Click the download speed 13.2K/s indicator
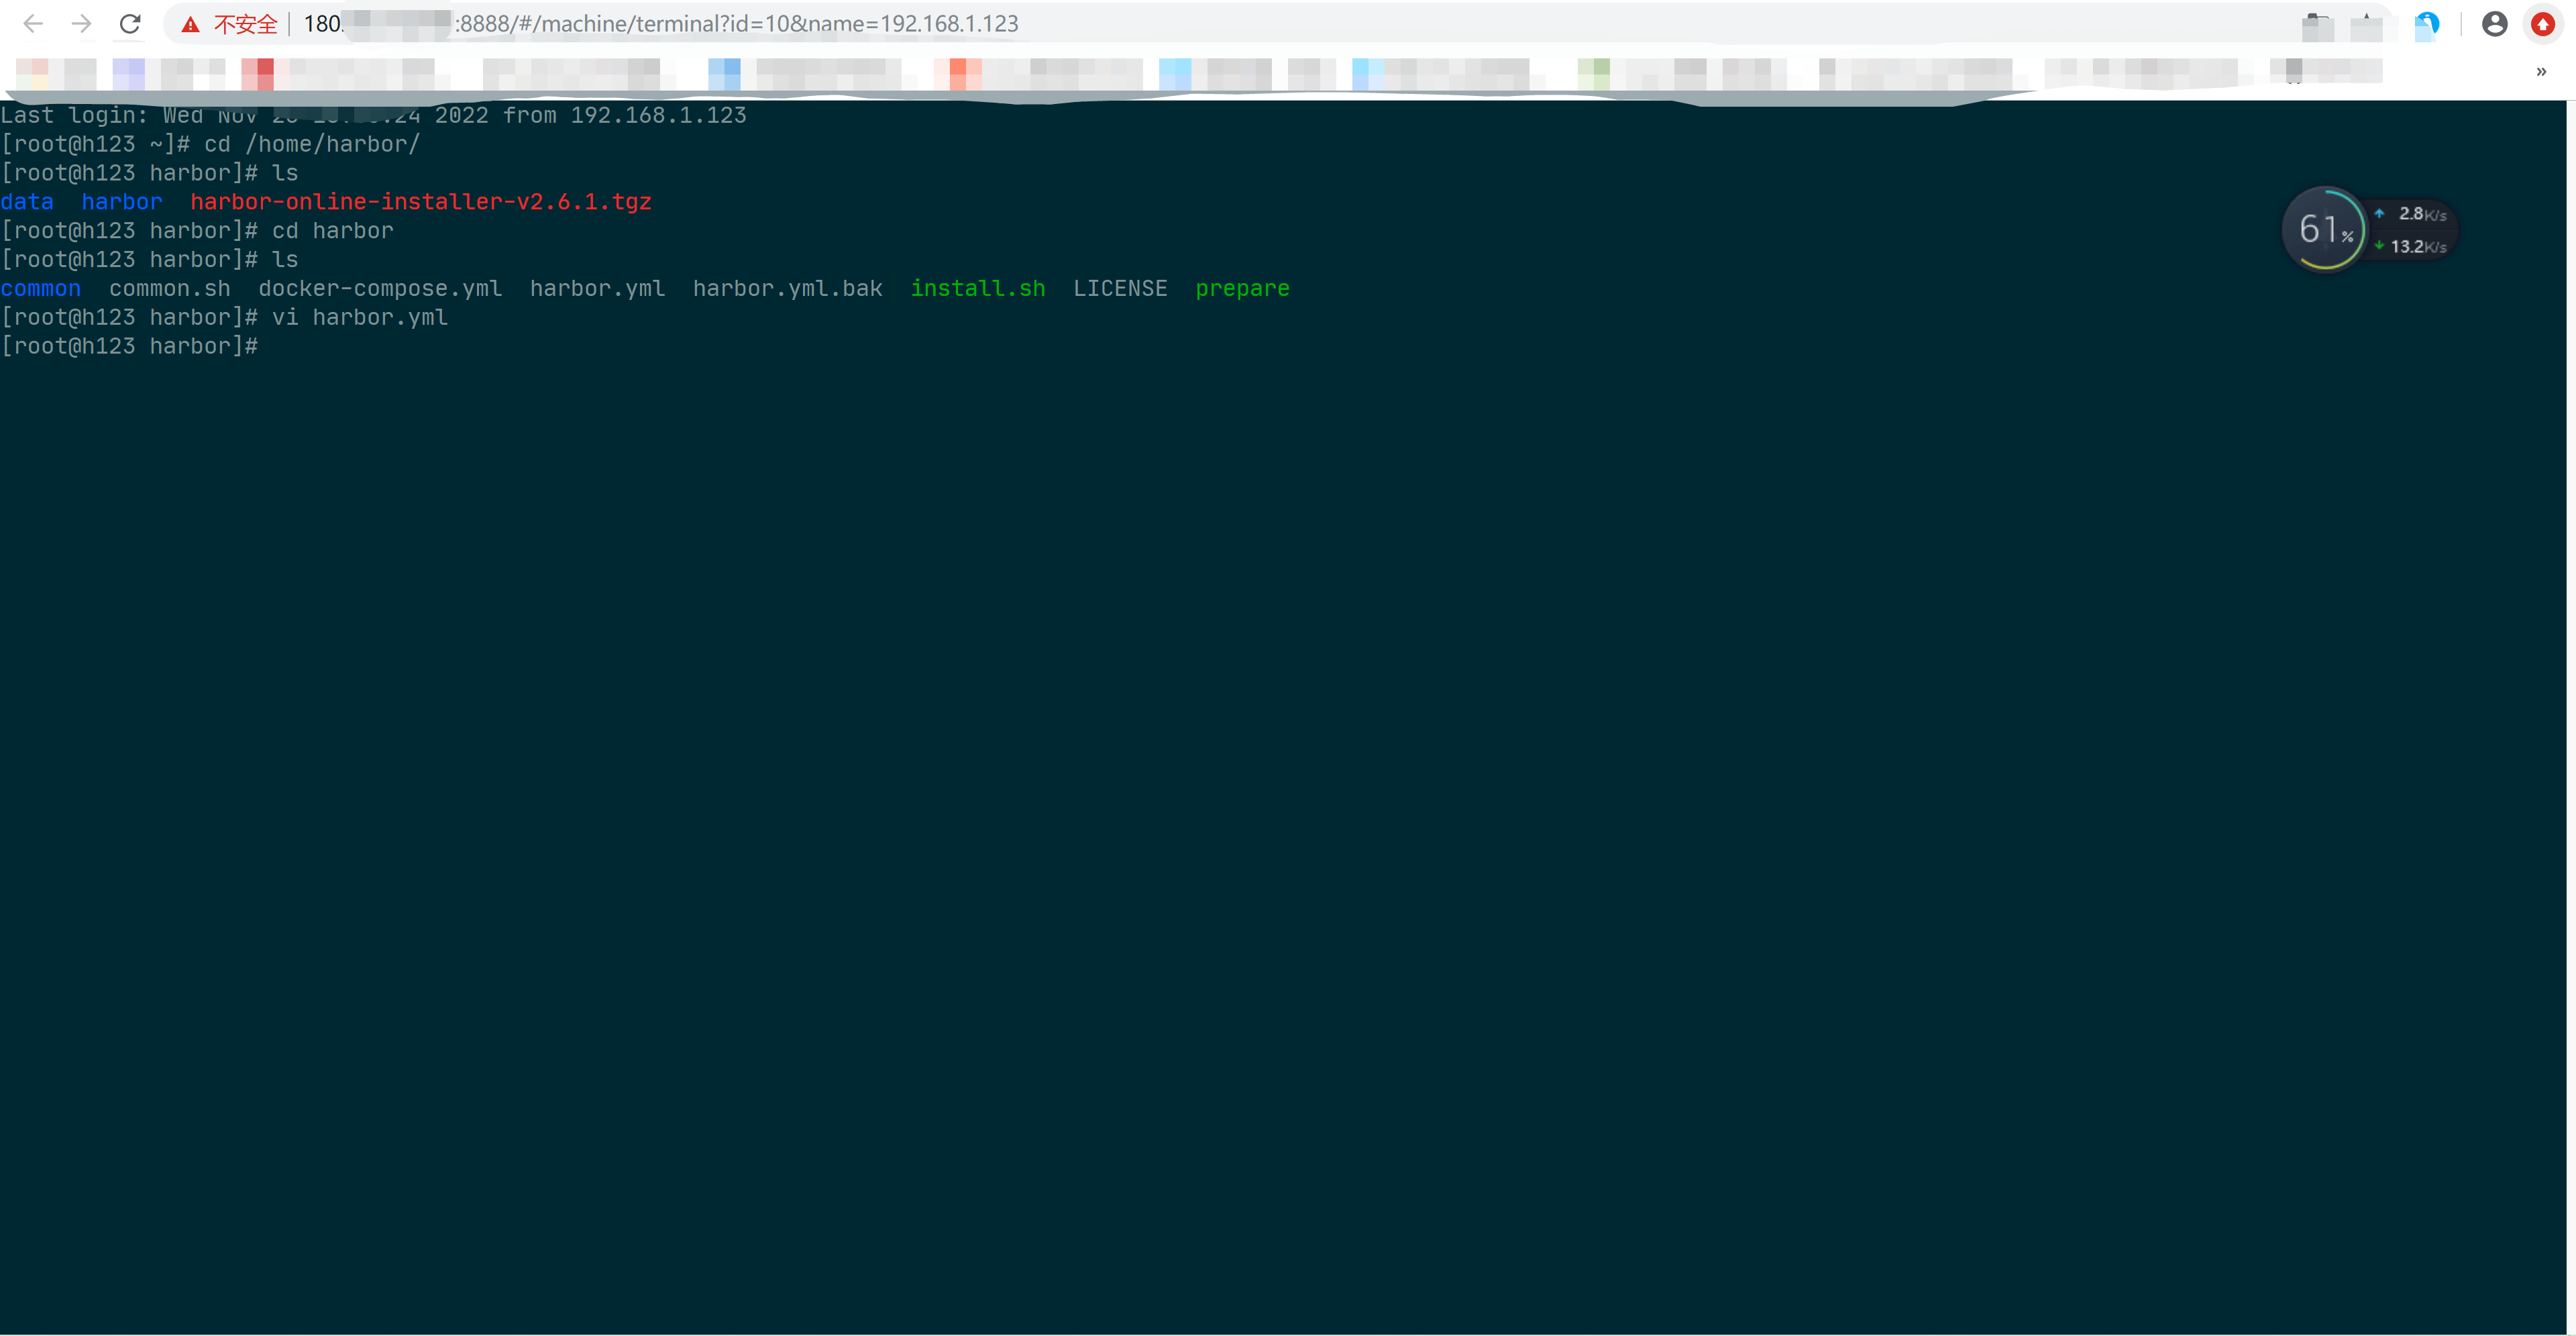 2412,246
